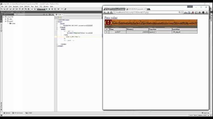Fold the html tag in code gutter

click(x=57, y=22)
